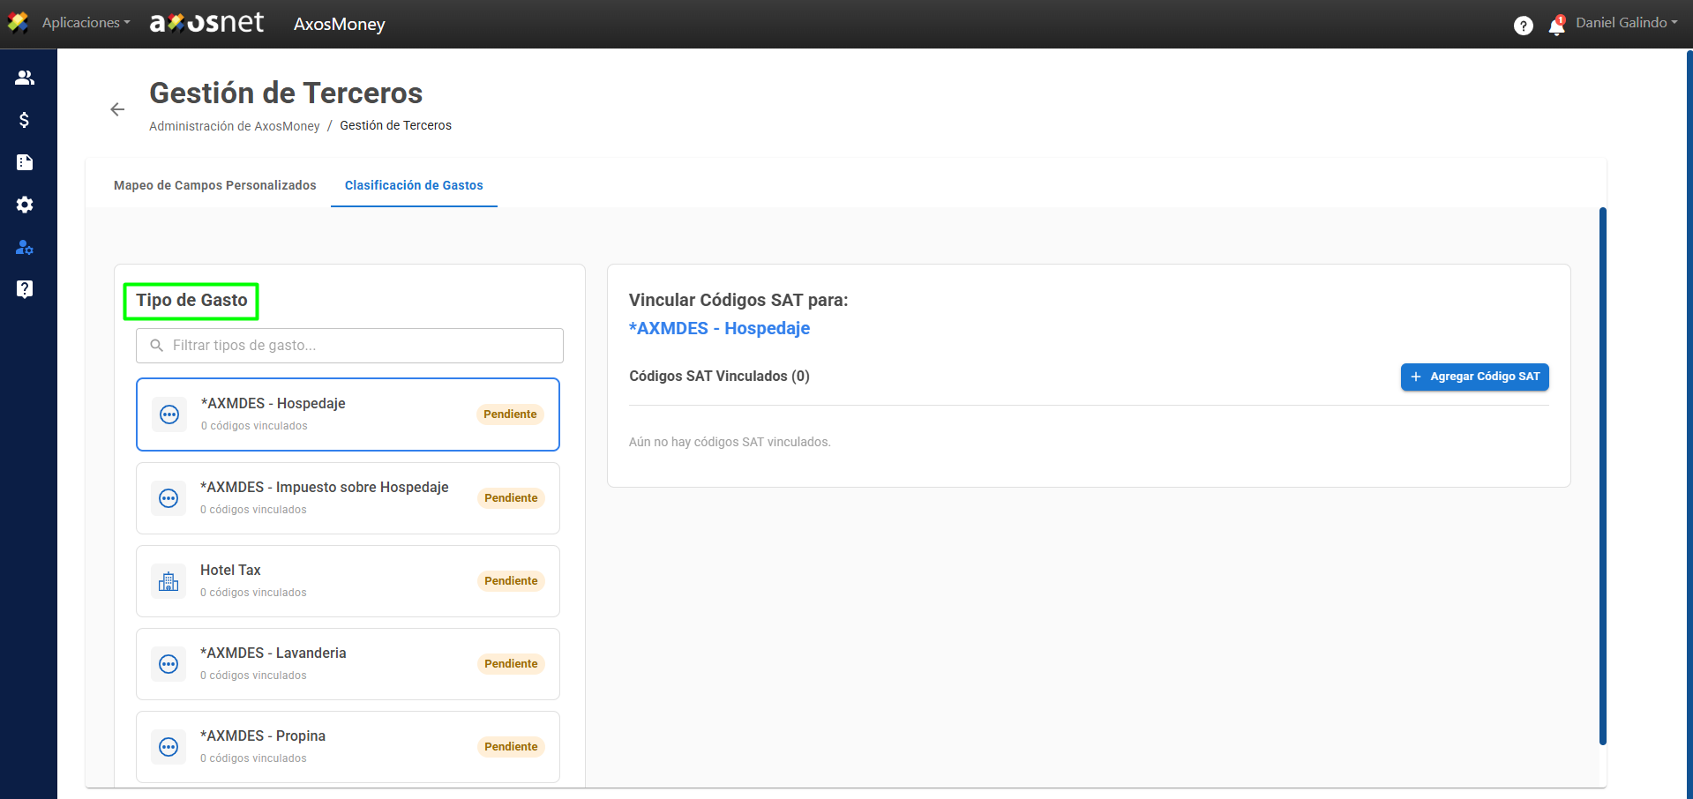Open the settings gear in sidebar
Image resolution: width=1693 pixels, height=799 pixels.
click(25, 205)
